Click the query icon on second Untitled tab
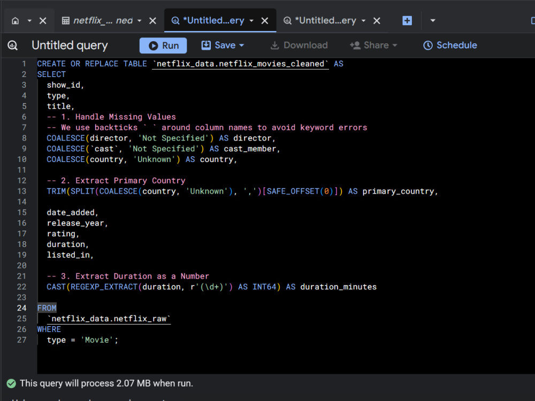 [x=288, y=21]
